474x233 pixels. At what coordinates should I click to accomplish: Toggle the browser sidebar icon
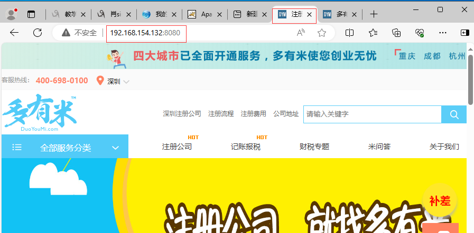click(465, 33)
